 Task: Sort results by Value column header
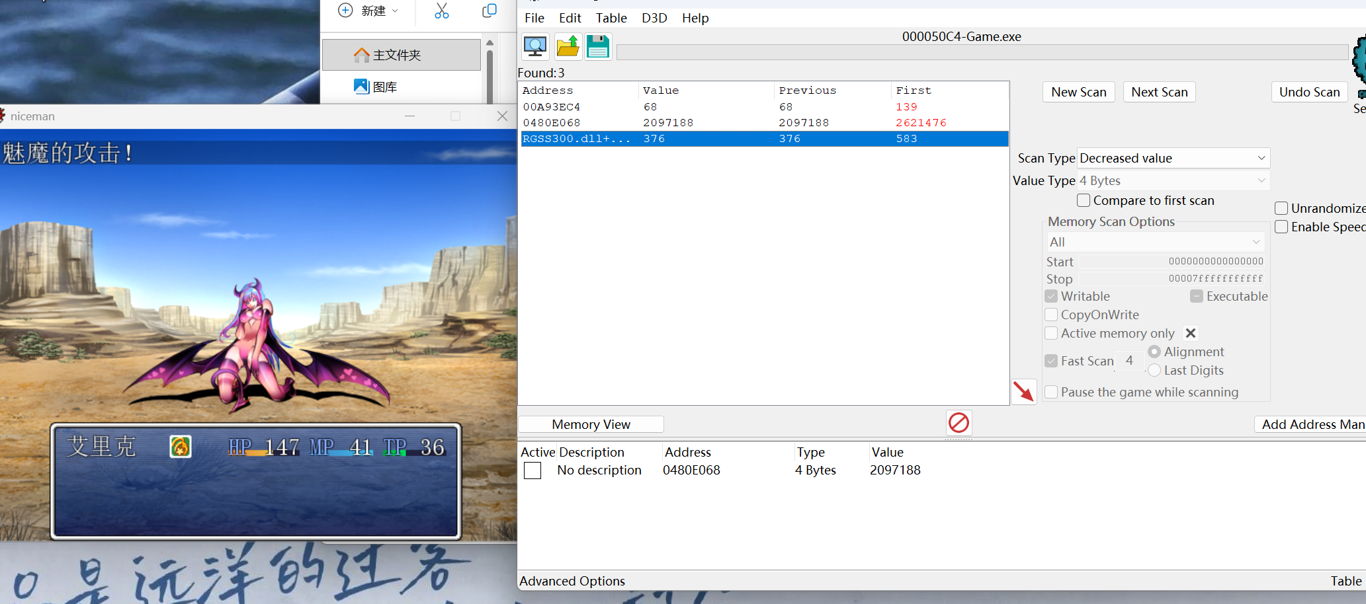click(x=706, y=91)
